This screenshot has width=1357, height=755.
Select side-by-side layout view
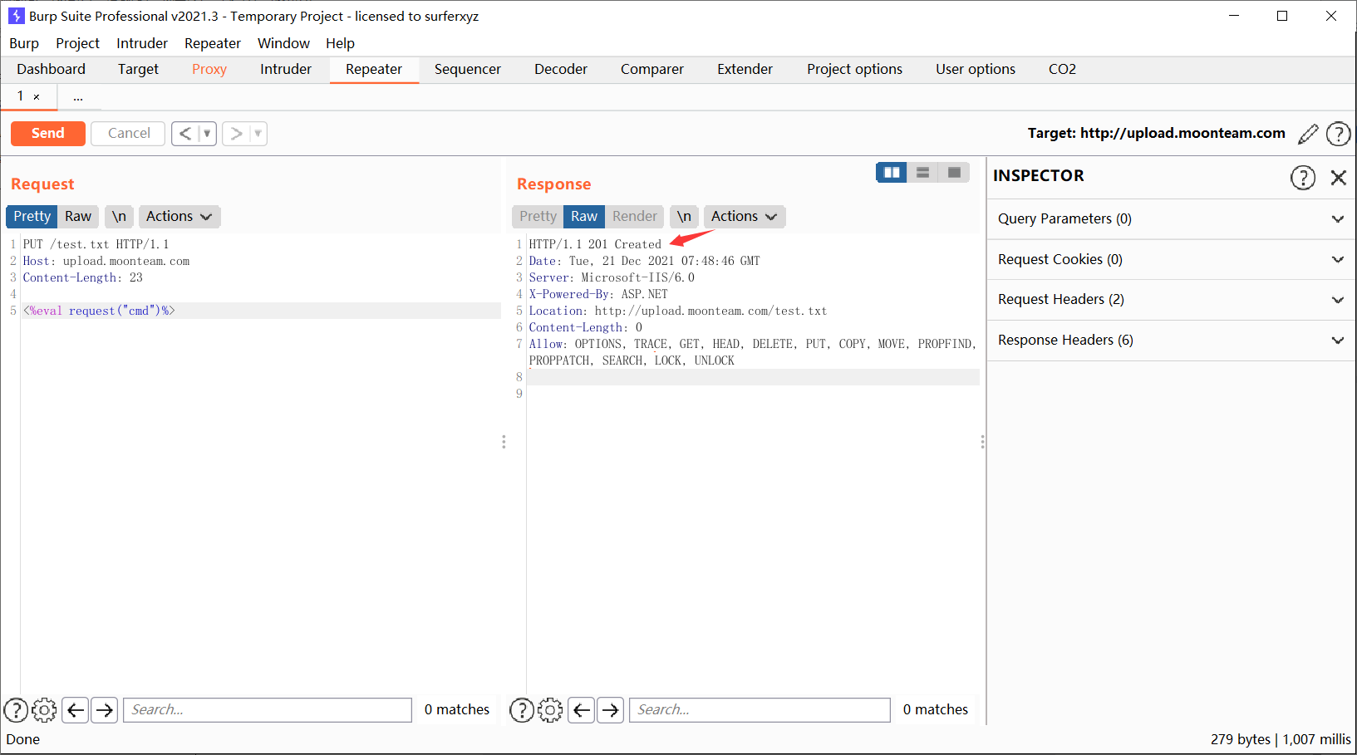(892, 172)
